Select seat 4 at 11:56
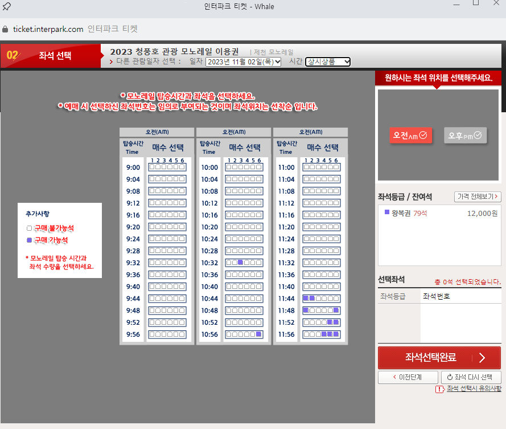506x429 pixels. click(324, 334)
